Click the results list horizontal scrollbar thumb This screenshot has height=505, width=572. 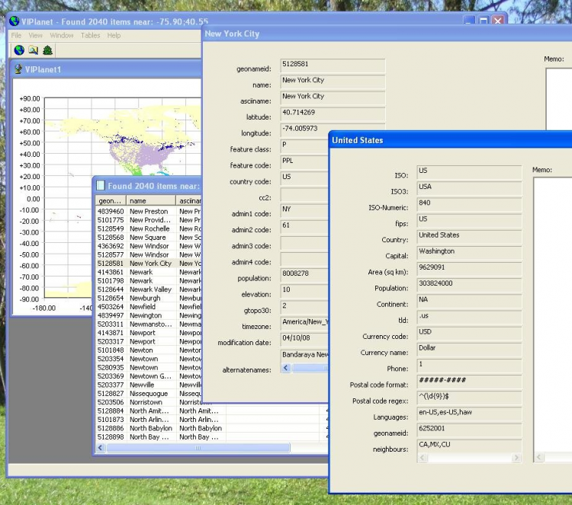(x=198, y=449)
